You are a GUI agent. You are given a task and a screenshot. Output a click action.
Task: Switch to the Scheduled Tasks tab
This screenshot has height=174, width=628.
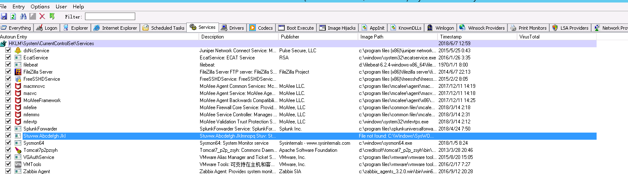click(x=164, y=28)
